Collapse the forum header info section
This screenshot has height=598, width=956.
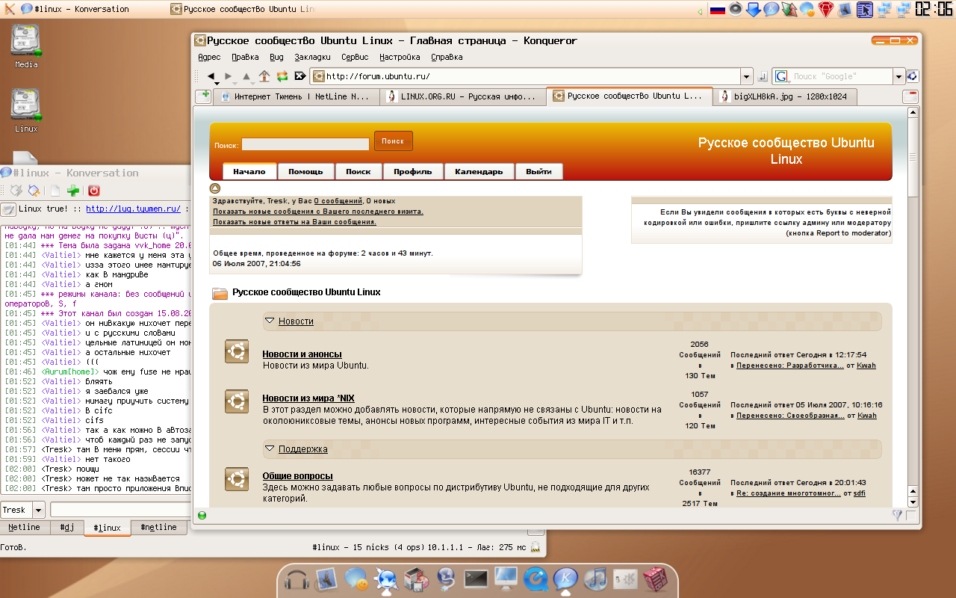(x=215, y=188)
